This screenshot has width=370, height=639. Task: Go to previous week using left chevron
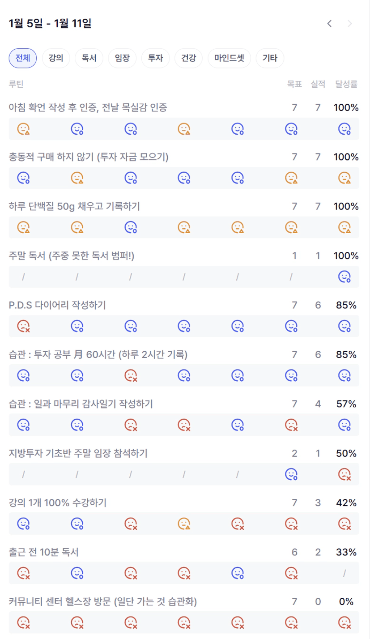pyautogui.click(x=329, y=24)
